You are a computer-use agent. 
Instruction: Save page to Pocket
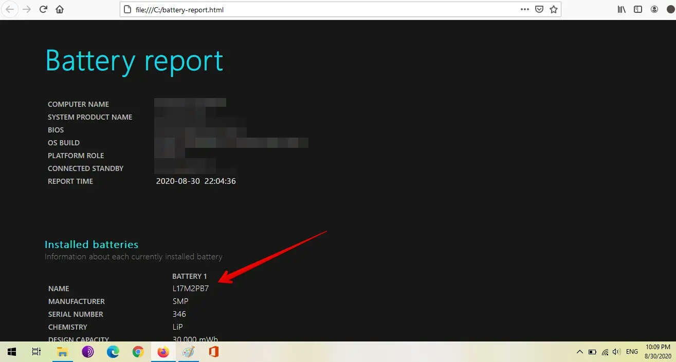[539, 9]
